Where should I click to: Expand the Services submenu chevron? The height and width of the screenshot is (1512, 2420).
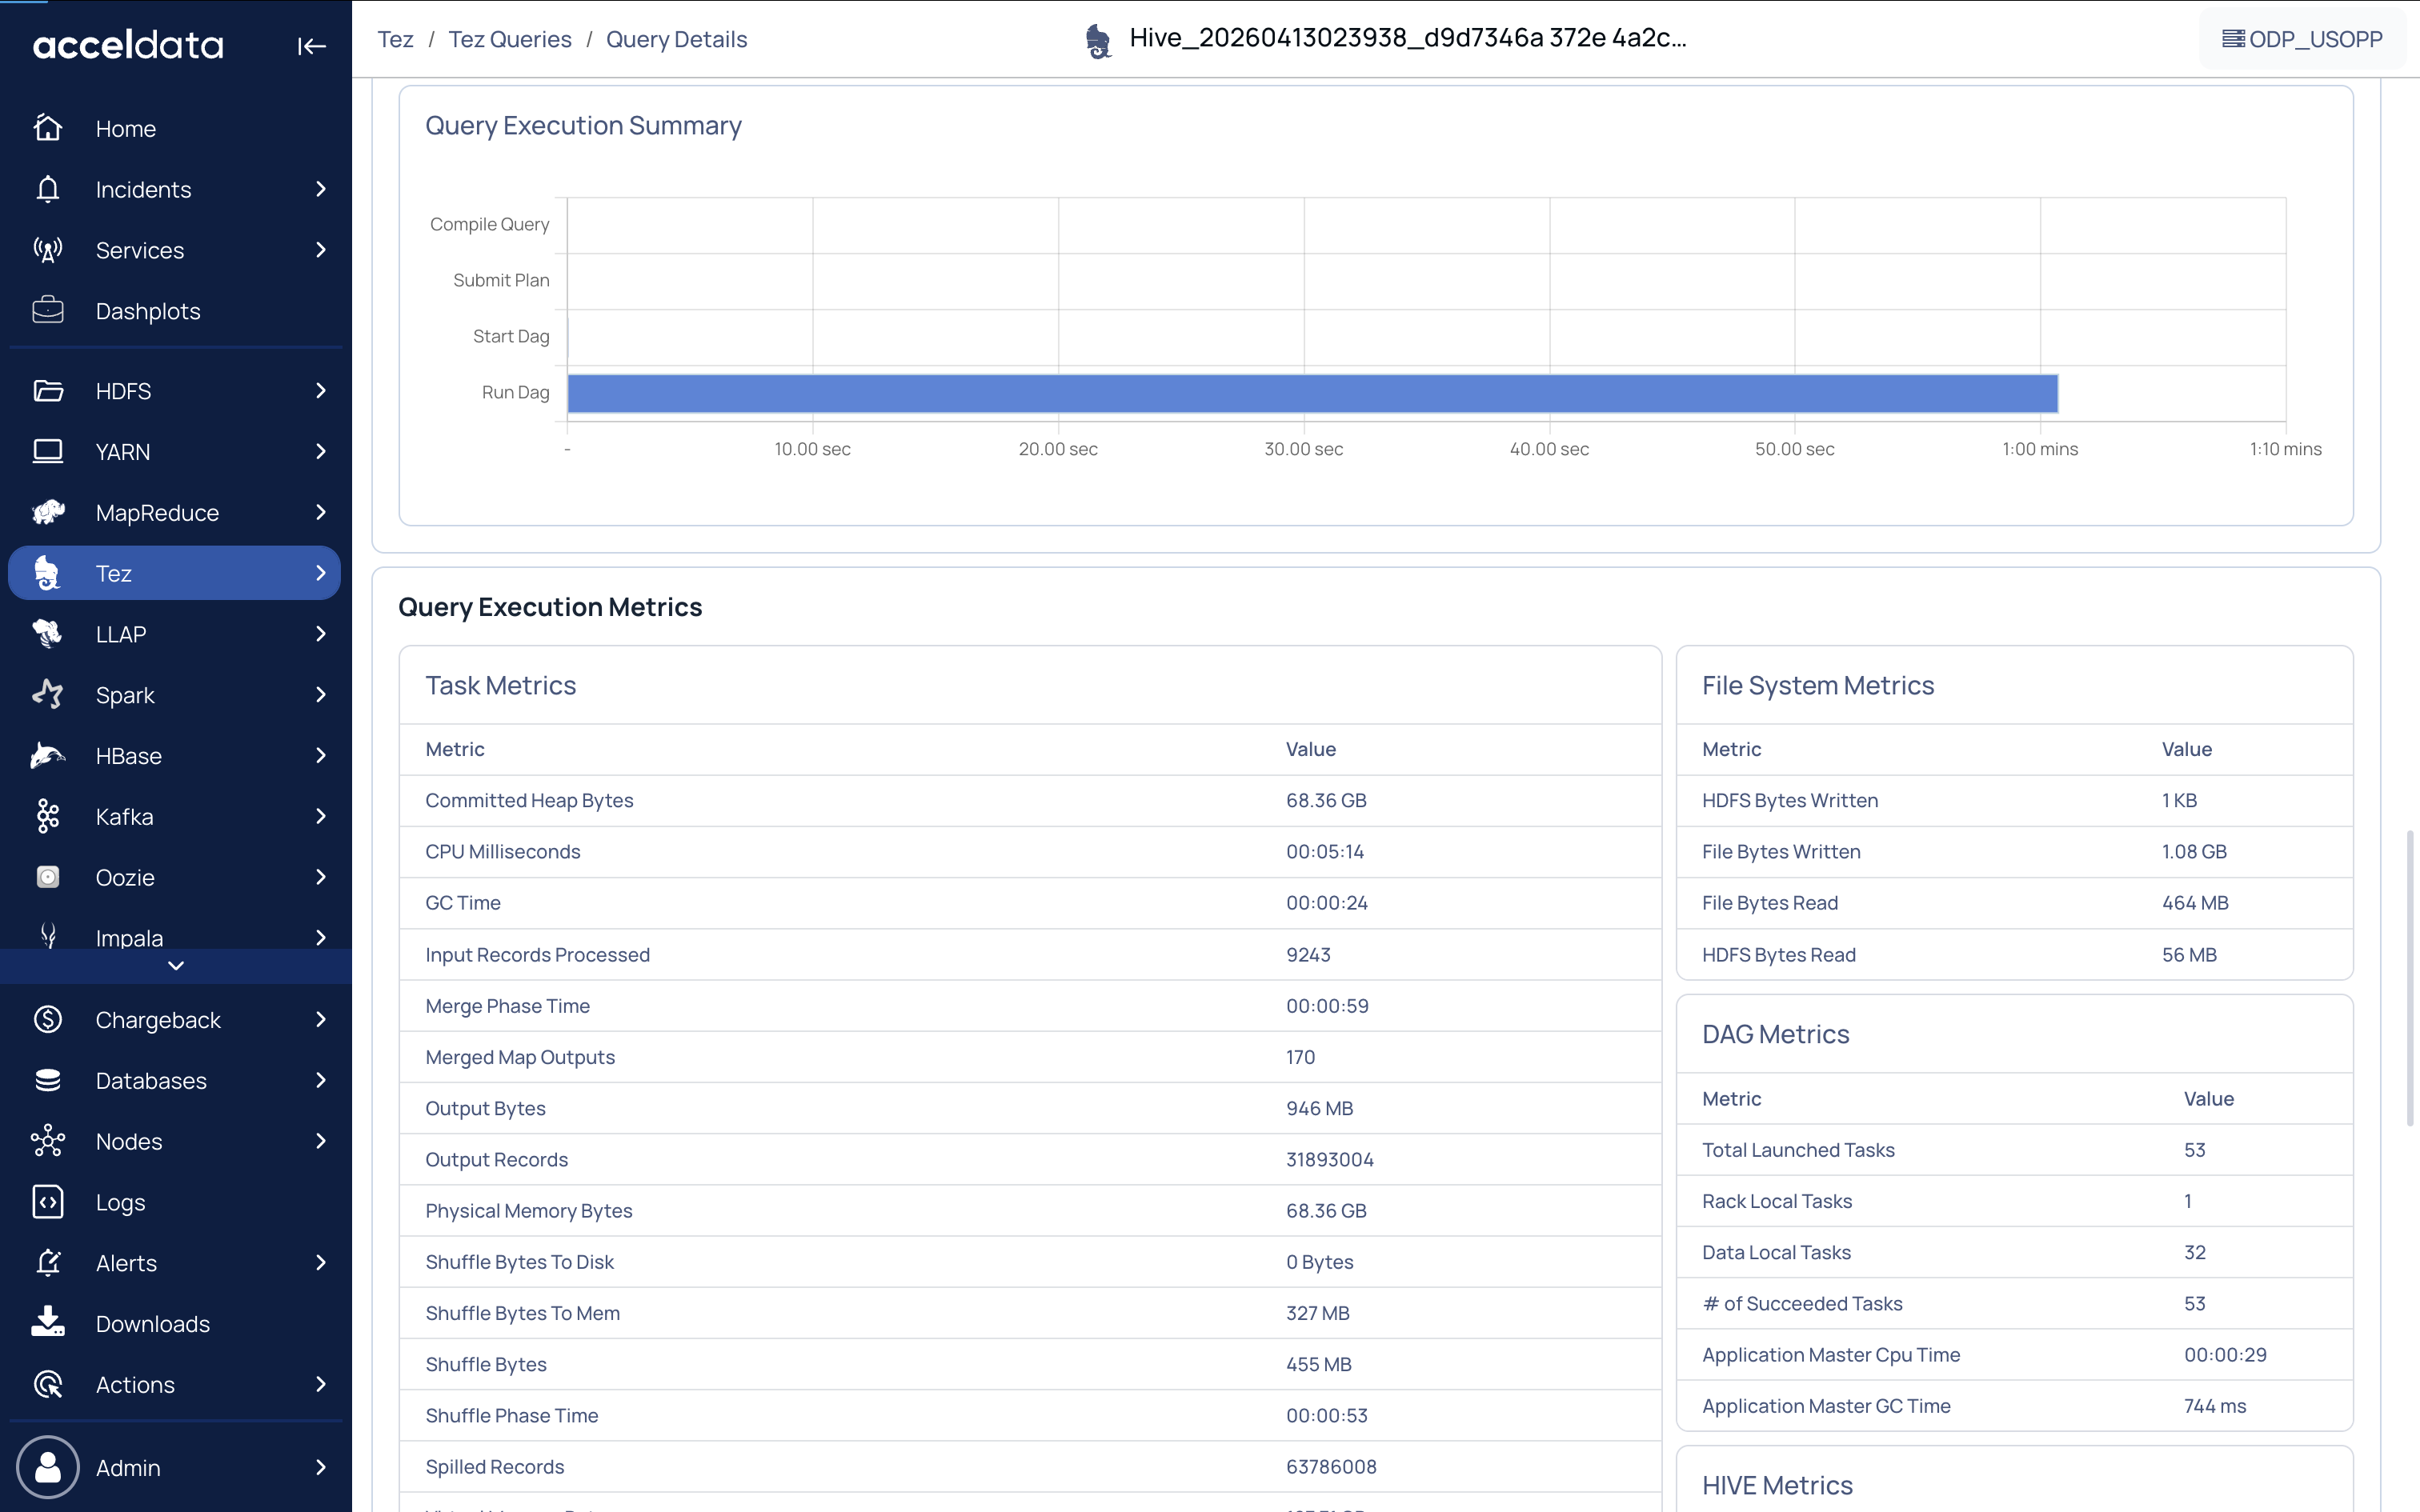(321, 250)
